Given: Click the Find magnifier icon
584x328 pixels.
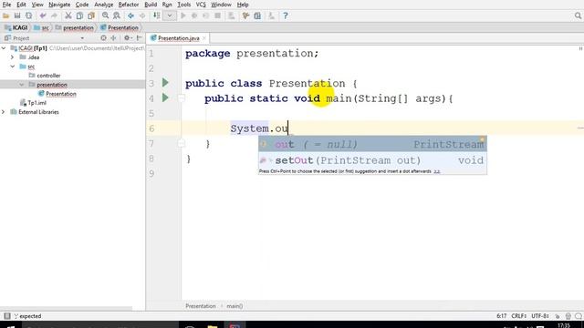Looking at the screenshot, I should point(106,15).
